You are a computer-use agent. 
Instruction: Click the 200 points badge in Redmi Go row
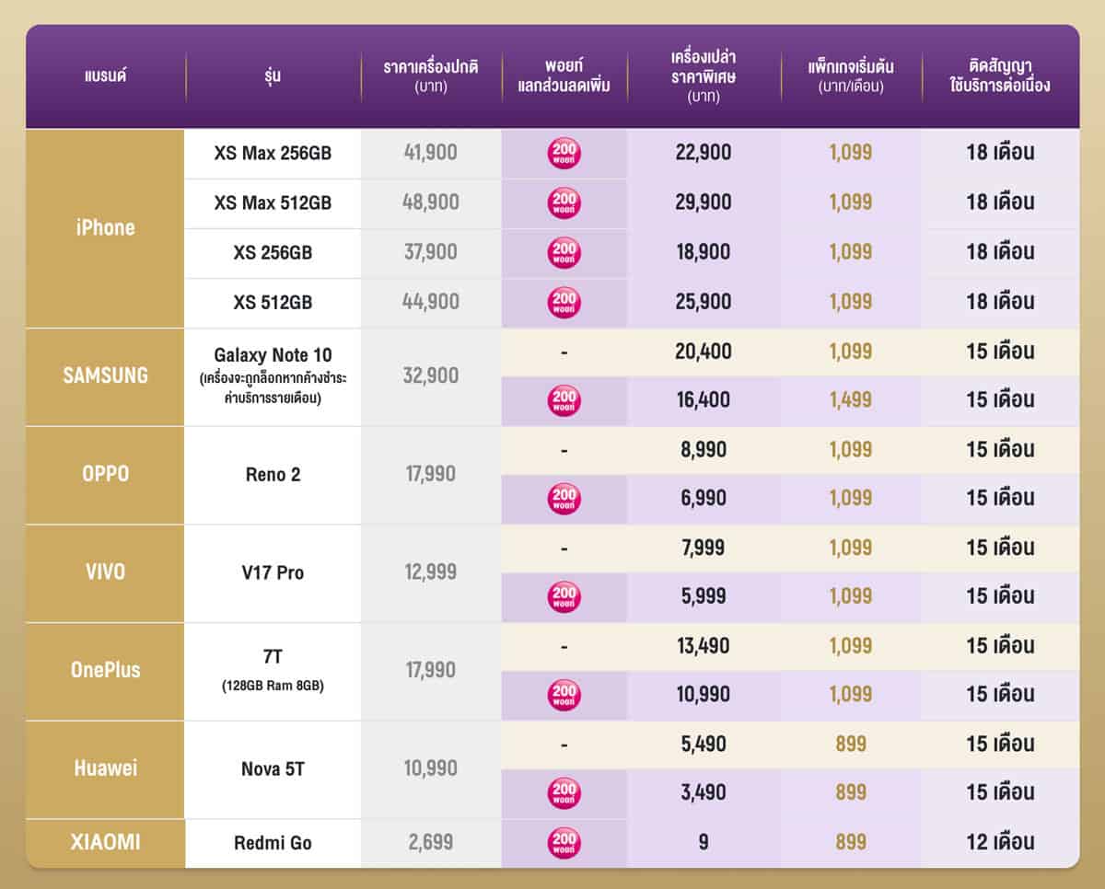click(x=564, y=842)
